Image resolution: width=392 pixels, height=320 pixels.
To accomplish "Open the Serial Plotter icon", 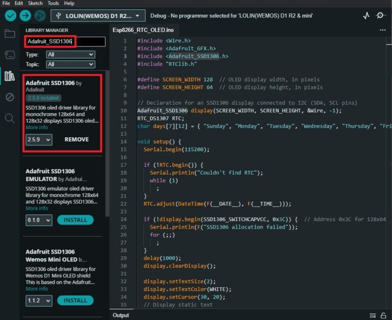I will (366, 16).
